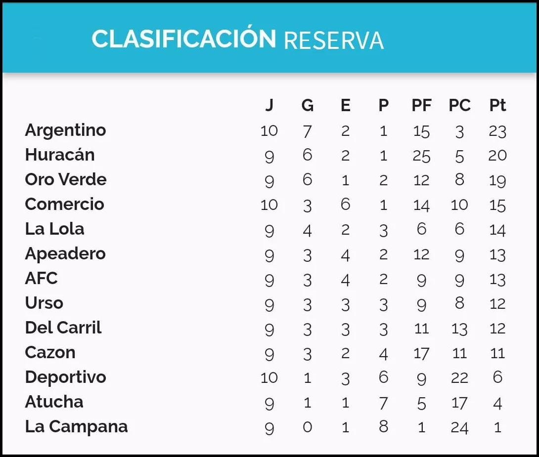Select the La Campana team name
The height and width of the screenshot is (457, 539).
76,426
